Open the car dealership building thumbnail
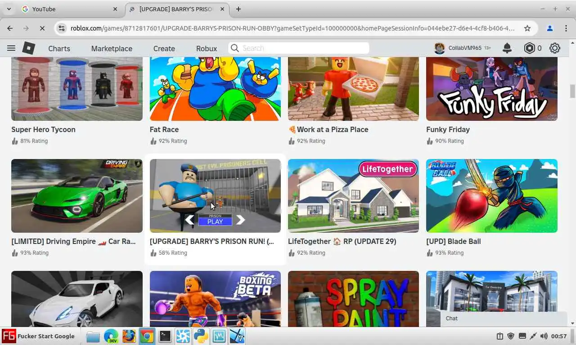The height and width of the screenshot is (345, 576). (492, 291)
